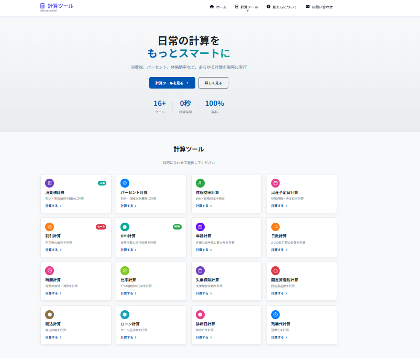Click the 比率計算 green icon

click(124, 271)
